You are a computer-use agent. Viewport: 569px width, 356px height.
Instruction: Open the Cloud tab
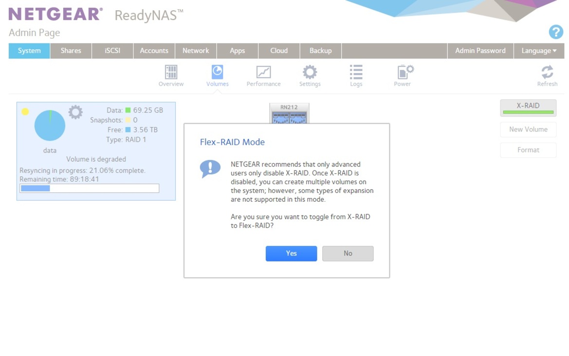click(x=279, y=51)
